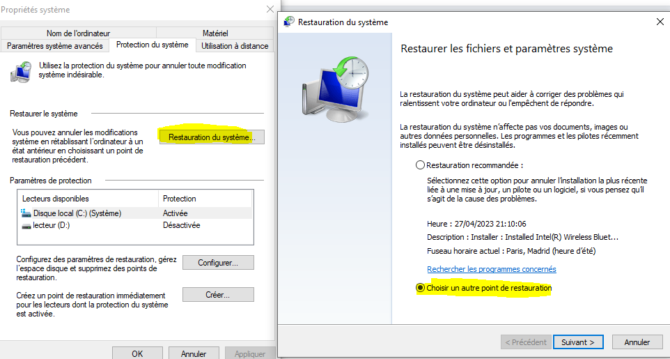Switch to the Matériel tab

pyautogui.click(x=215, y=33)
